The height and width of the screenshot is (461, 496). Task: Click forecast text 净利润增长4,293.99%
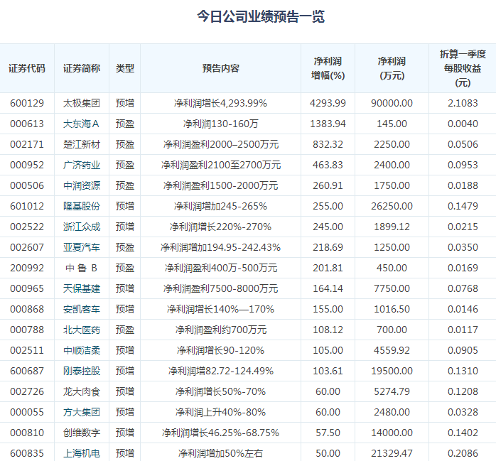220,103
